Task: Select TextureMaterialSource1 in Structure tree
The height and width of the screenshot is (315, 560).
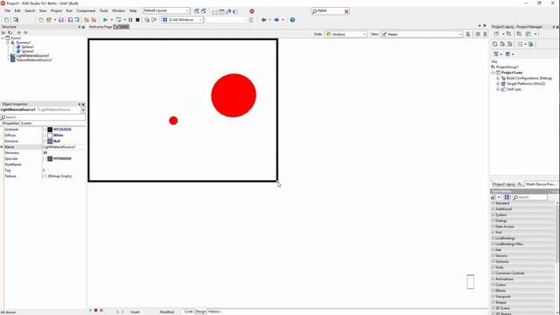Action: point(34,60)
